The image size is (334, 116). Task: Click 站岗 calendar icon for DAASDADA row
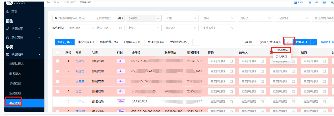[325, 101]
